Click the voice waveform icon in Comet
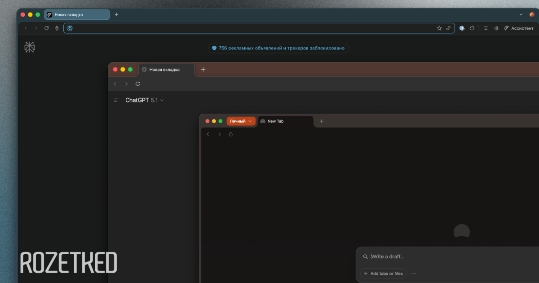539x283 pixels. click(496, 28)
